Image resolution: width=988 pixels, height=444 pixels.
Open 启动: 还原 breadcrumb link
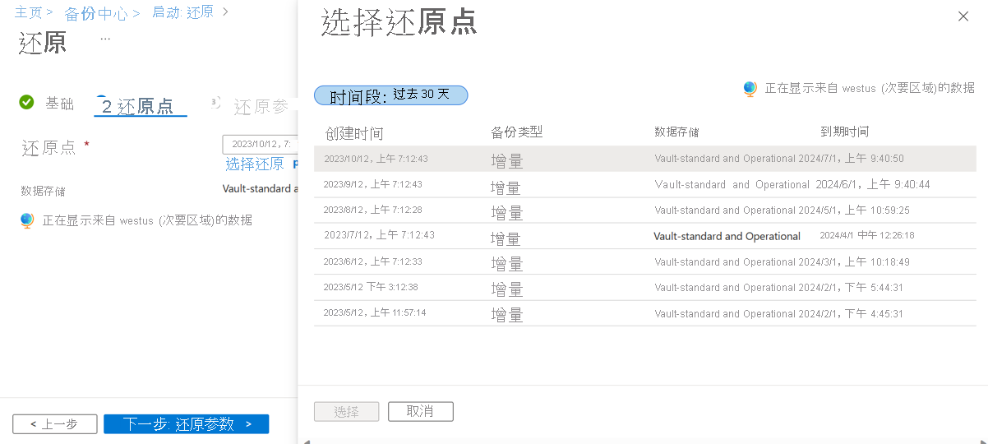(x=182, y=12)
